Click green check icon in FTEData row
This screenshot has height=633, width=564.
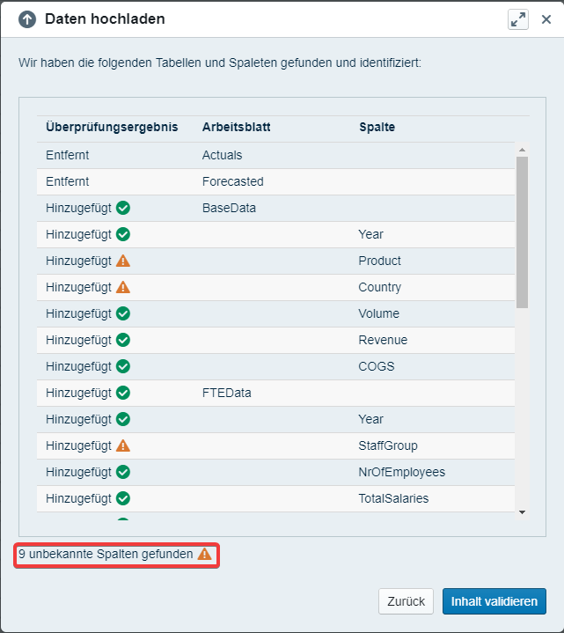pyautogui.click(x=123, y=393)
